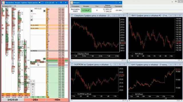Click the Площадка column header
Viewport: 183px width, 102px height.
click(75, 6)
